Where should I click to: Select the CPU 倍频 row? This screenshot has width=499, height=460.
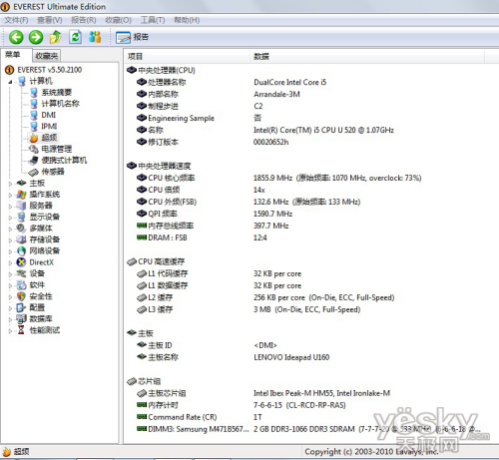coord(201,190)
